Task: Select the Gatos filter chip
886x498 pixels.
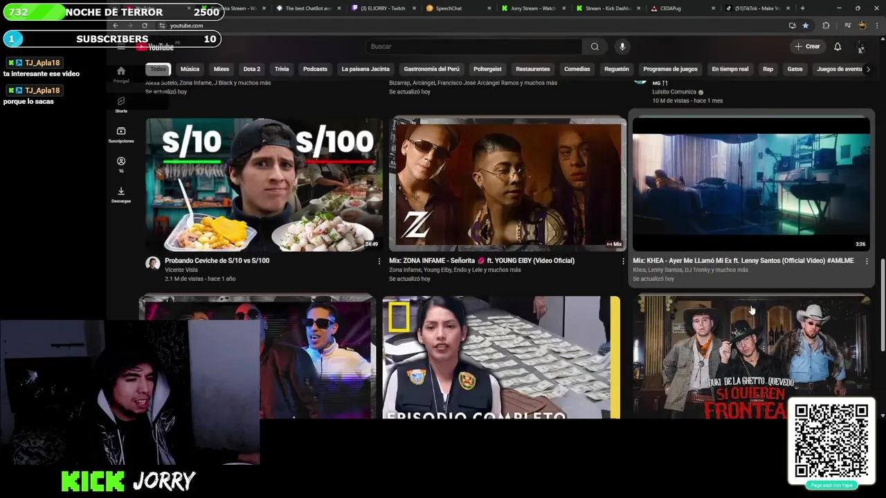Action: [795, 69]
